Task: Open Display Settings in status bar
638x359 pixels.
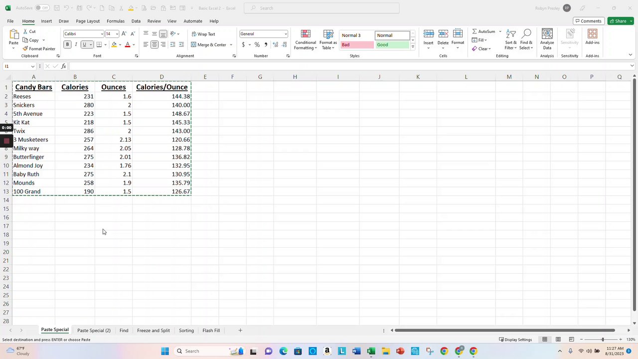Action: [515, 340]
